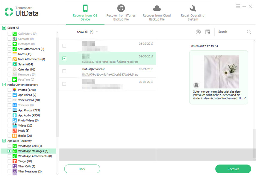This screenshot has width=256, height=176.
Task: Click the white shirt photo thumbnail
Action: (221, 72)
